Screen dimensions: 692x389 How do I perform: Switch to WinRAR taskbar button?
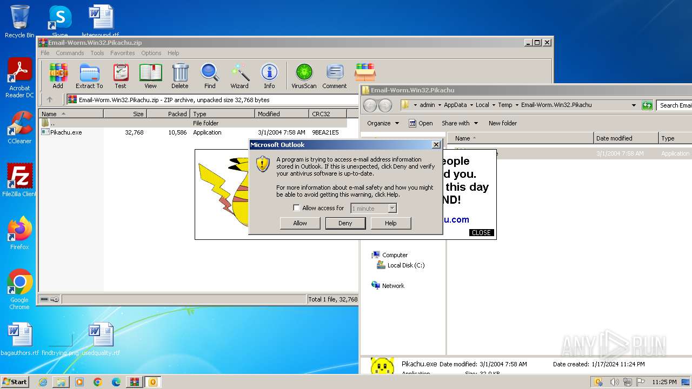134,382
